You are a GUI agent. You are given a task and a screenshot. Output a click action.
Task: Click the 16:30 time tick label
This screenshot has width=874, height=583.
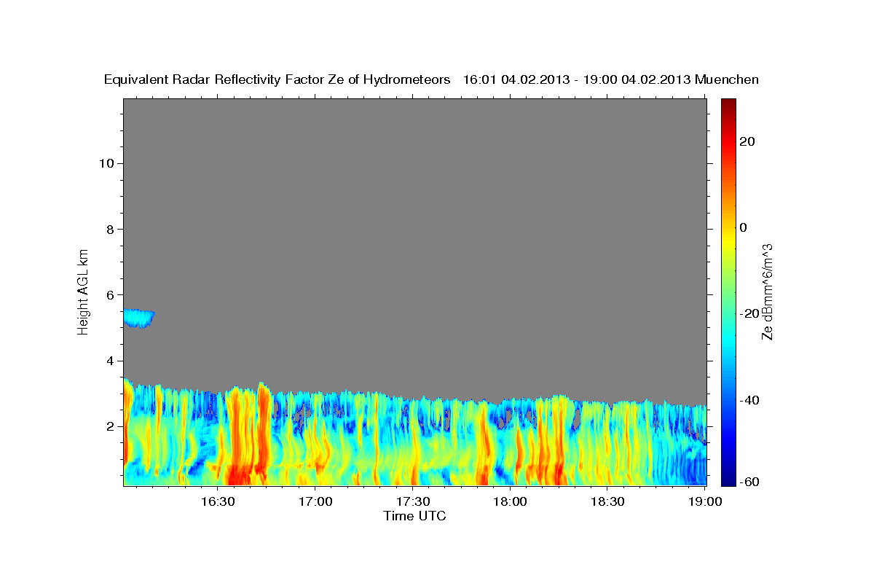tap(218, 501)
